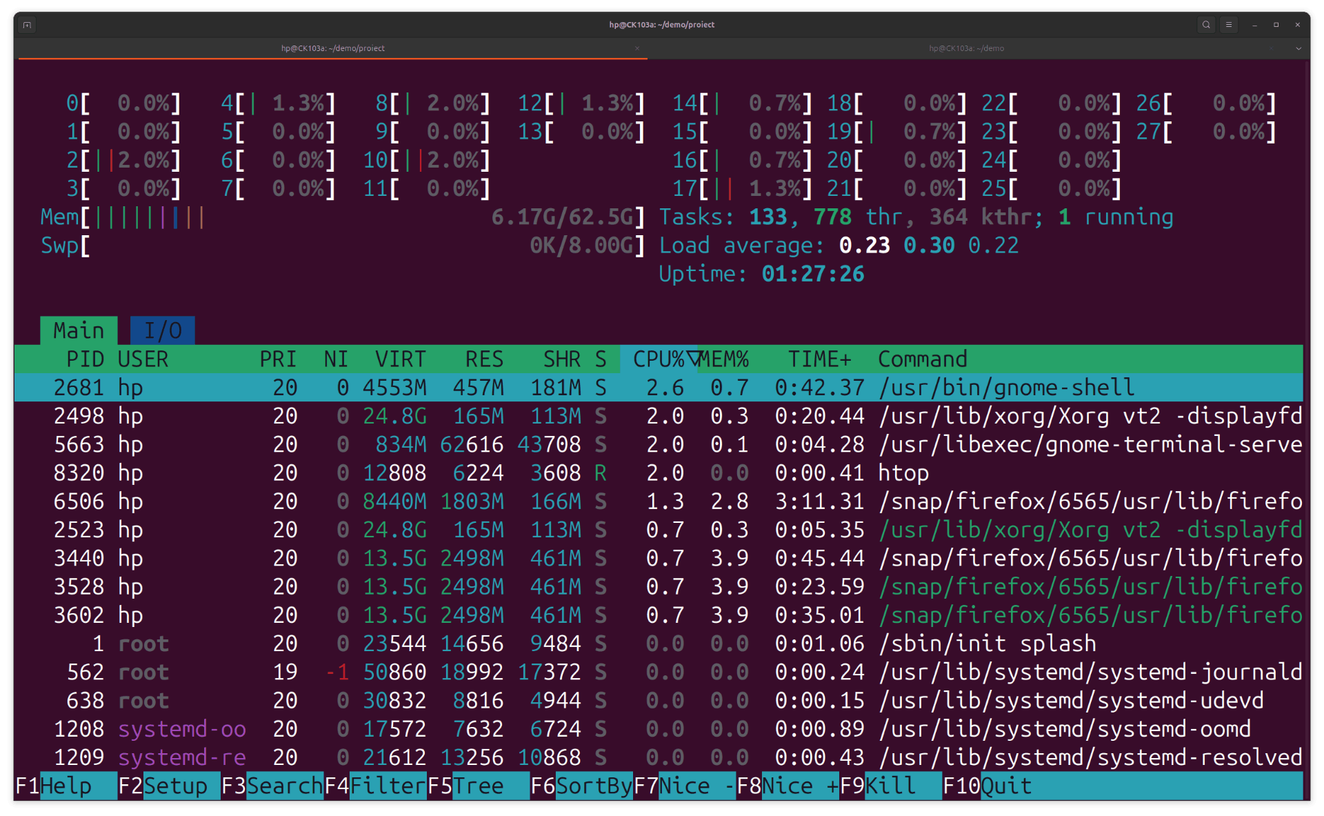Viewport: 1324px width, 816px height.
Task: Click the Uptime value 01:27:26
Action: (x=813, y=275)
